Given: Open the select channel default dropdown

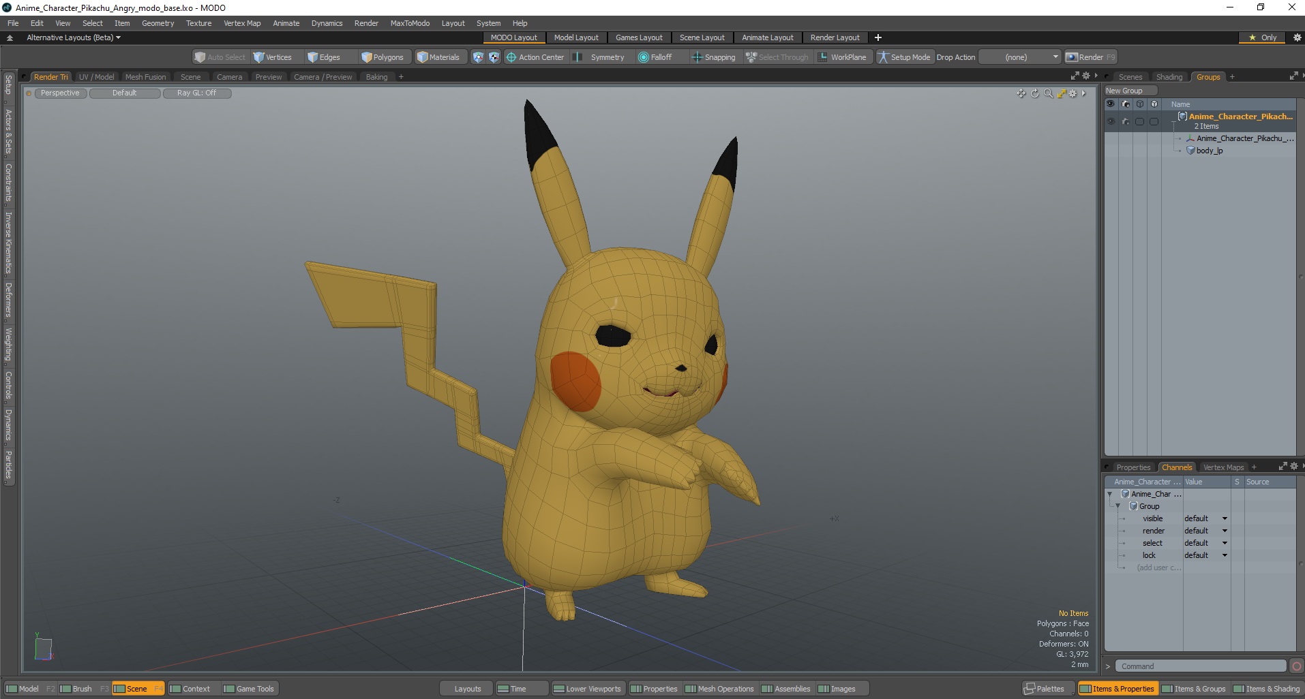Looking at the screenshot, I should [1206, 543].
